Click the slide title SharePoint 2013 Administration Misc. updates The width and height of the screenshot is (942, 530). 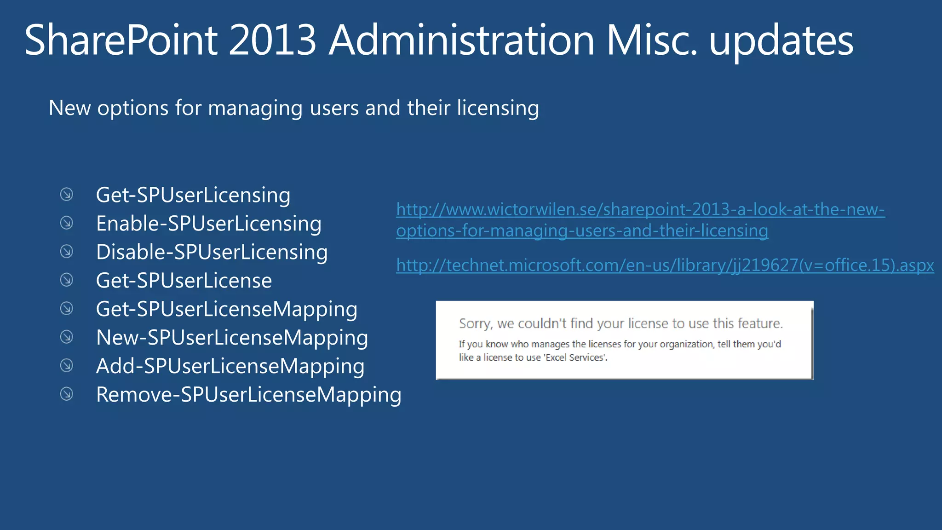(439, 41)
